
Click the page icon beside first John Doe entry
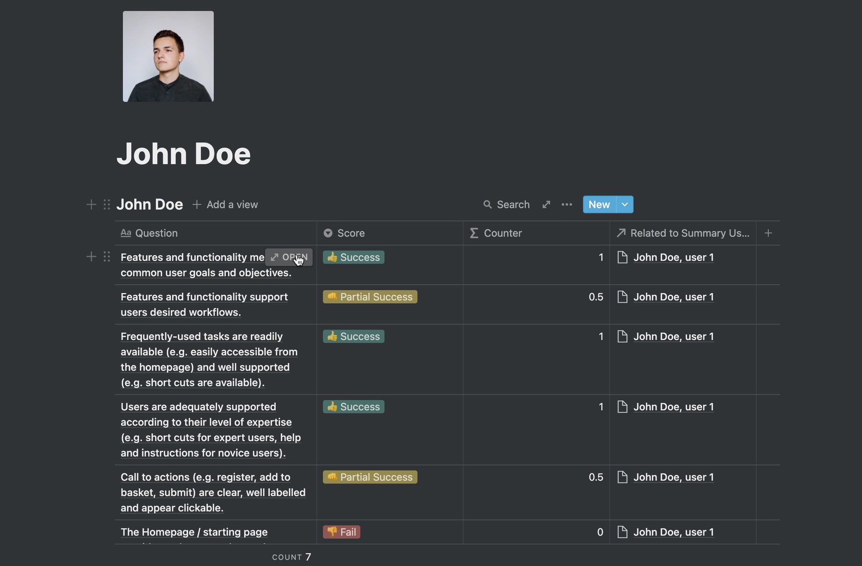tap(622, 257)
